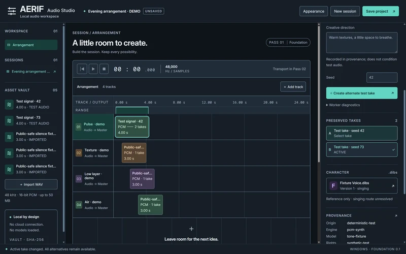Click checkmark on active seed 73 take
Viewport: 406px width, 254px height.
tap(393, 149)
